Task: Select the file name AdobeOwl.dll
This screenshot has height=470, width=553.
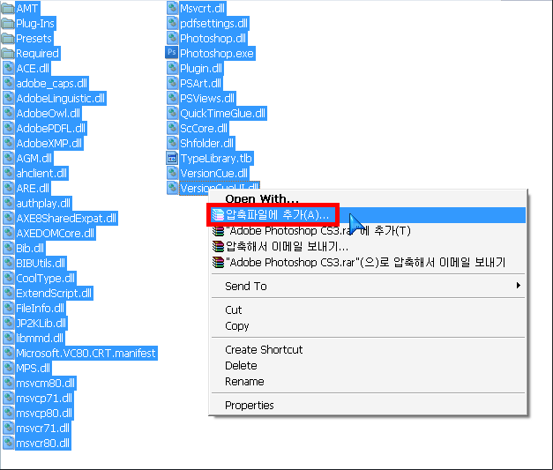Action: 49,114
